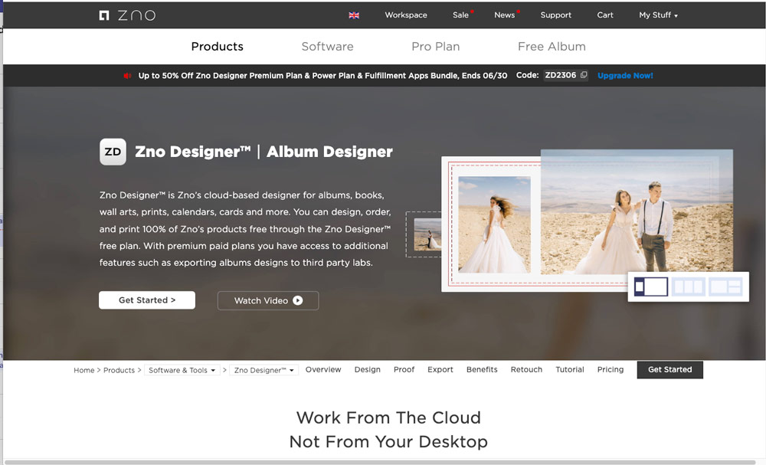This screenshot has width=766, height=465.
Task: Copy the ZD2306 promo code icon
Action: click(x=583, y=75)
